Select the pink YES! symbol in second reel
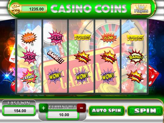Image resolution: width=164 pixels, height=123 pixels. click(56, 37)
